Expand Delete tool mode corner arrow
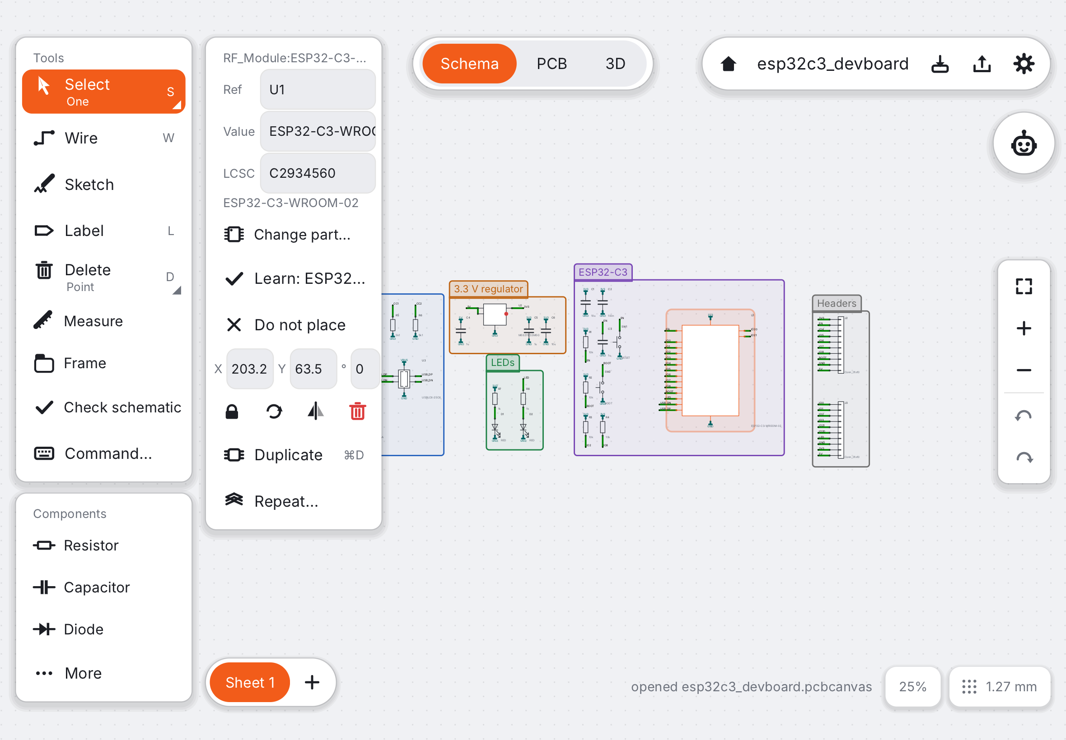Screen dimensions: 1066x740 [177, 290]
